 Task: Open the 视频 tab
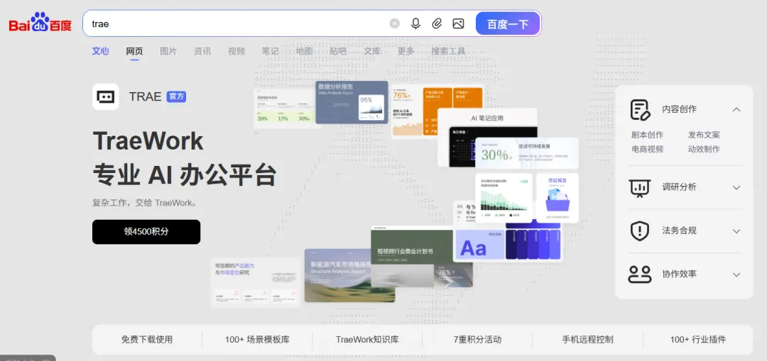[x=236, y=51]
